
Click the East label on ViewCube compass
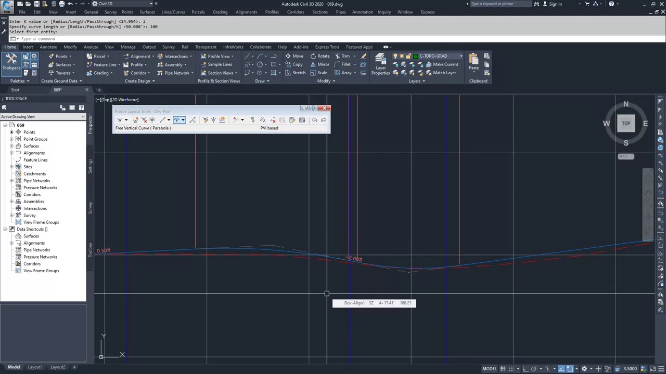[645, 124]
